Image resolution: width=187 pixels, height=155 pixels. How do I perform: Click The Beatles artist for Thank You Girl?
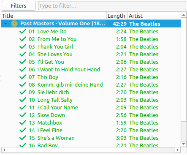(144, 46)
